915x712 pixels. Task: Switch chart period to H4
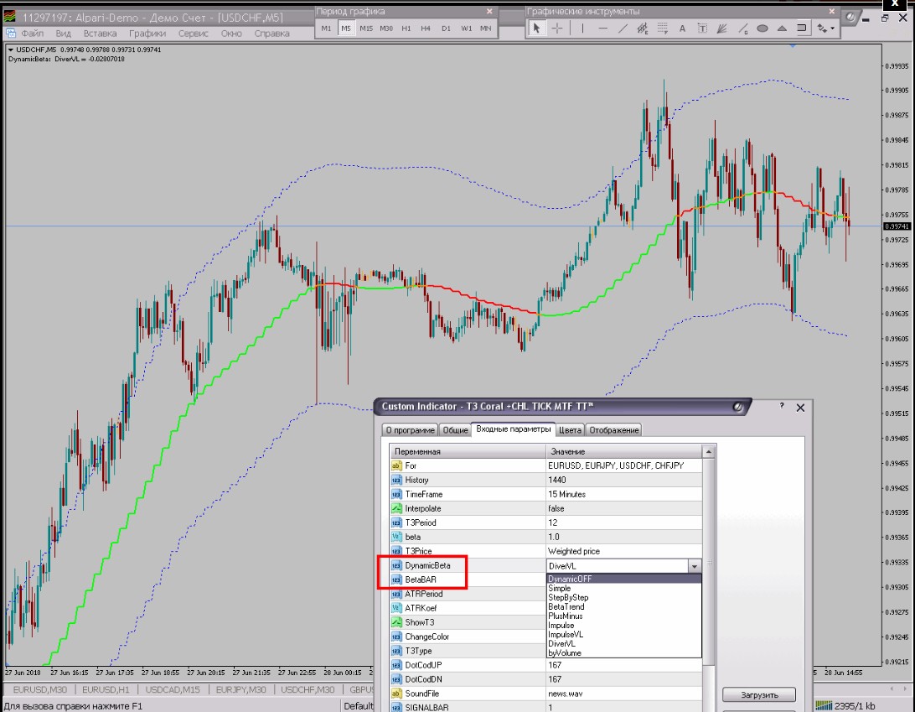(426, 28)
